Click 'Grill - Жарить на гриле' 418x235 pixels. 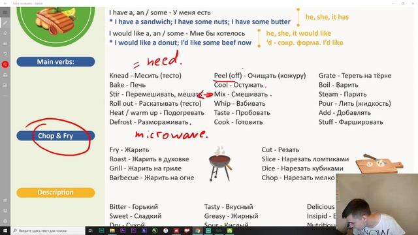point(146,168)
